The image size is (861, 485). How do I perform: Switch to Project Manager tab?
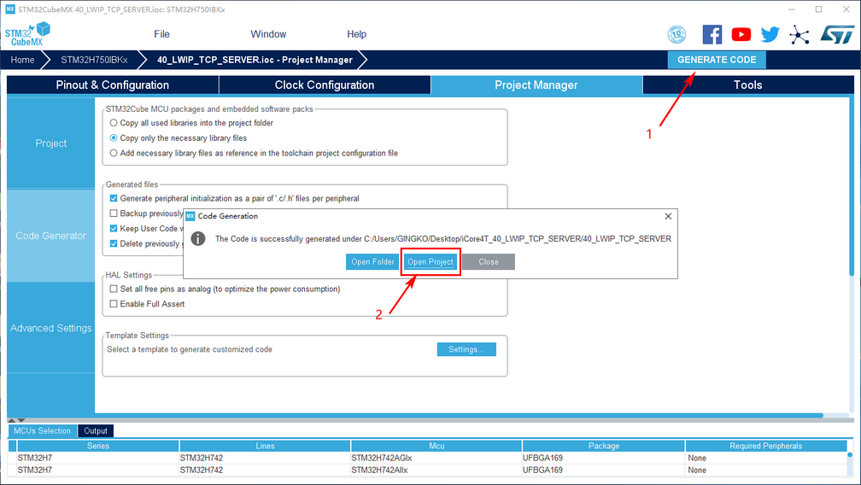point(536,85)
